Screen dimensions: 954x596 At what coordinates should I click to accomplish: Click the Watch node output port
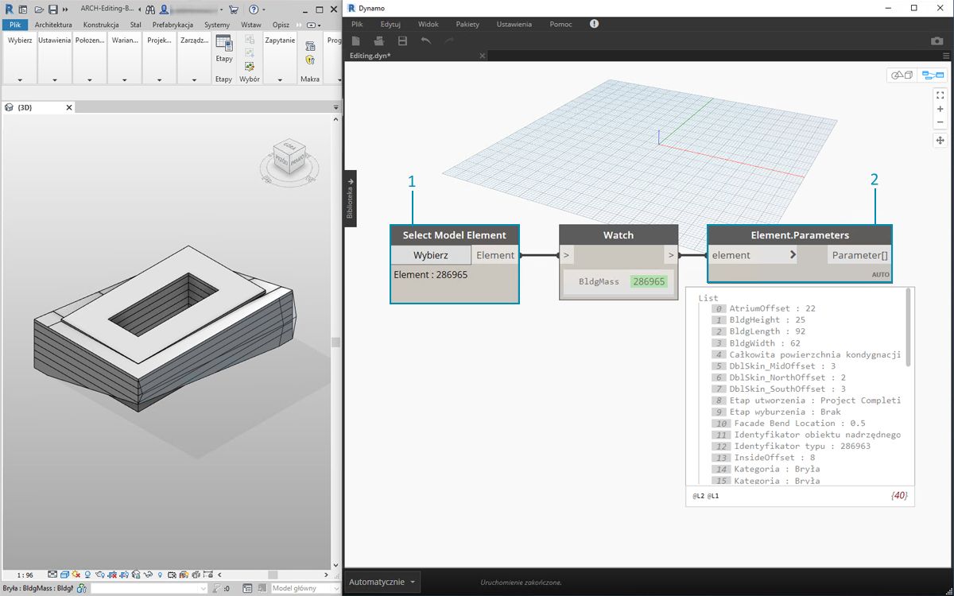click(x=671, y=255)
